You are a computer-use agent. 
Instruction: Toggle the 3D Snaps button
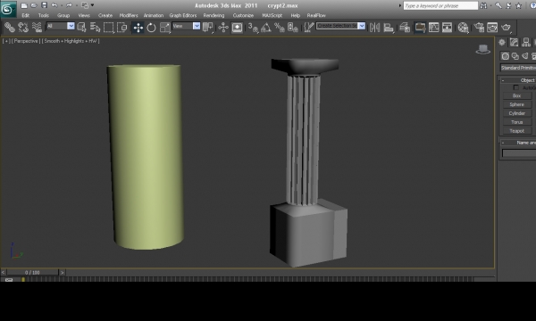click(253, 28)
